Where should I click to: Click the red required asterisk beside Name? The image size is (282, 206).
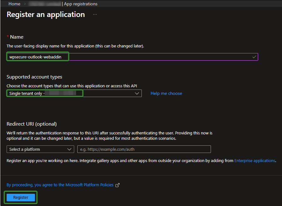(8, 37)
